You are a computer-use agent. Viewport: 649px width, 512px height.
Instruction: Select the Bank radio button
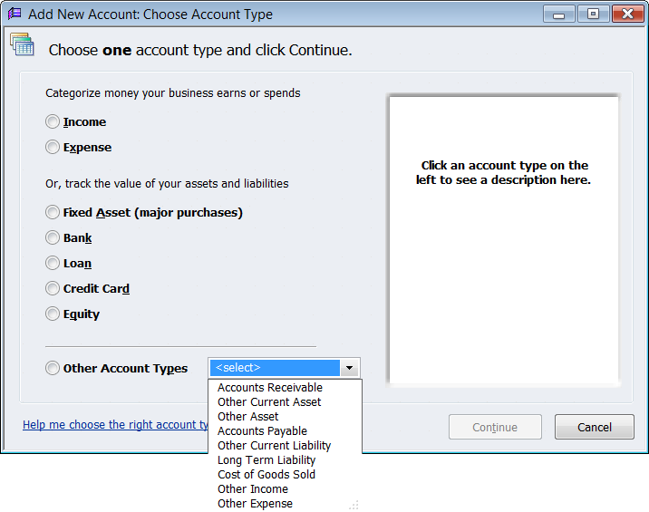[53, 238]
